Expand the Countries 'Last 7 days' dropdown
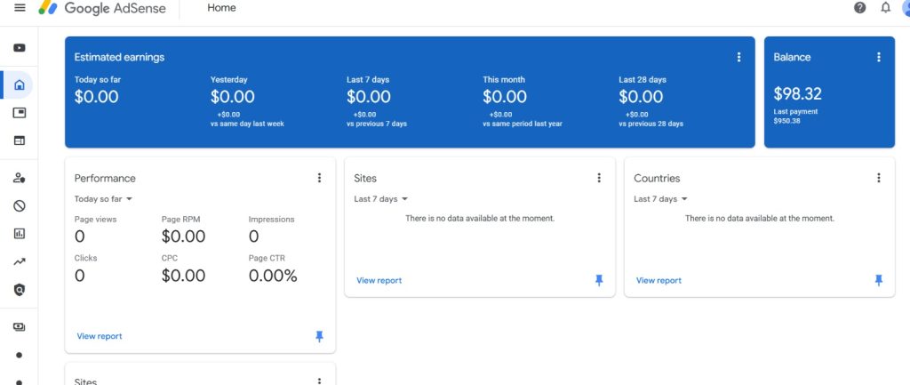Viewport: 910px width, 385px height. pyautogui.click(x=661, y=199)
